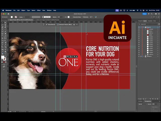Open the Object menu
This screenshot has height=121, width=161.
[23, 10]
